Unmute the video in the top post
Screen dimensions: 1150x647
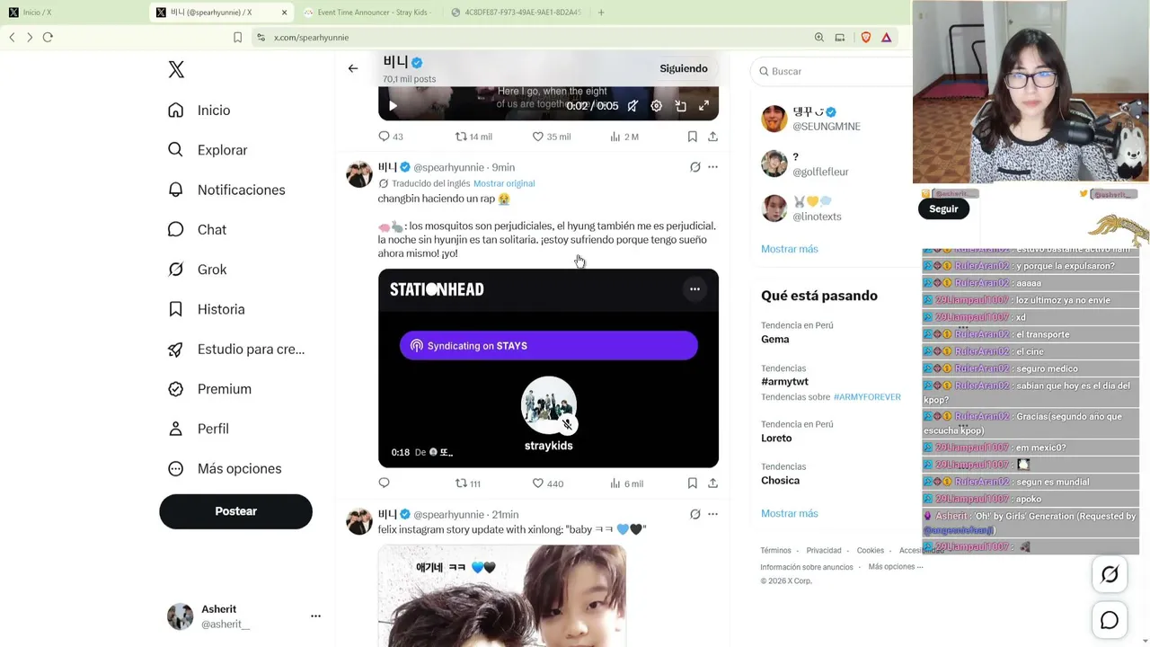coord(632,106)
